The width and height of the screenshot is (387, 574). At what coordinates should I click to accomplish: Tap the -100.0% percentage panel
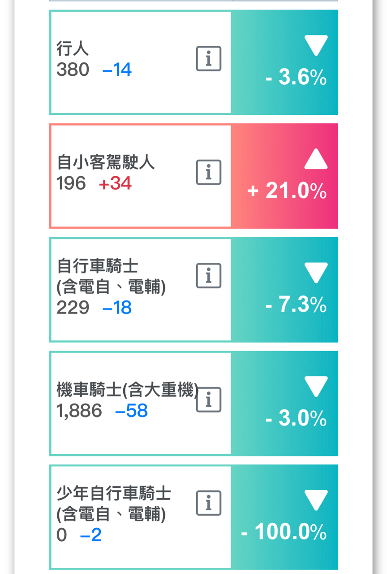tap(284, 517)
